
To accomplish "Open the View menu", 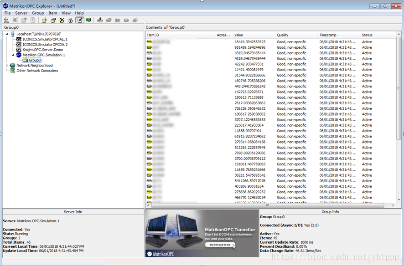I will tap(66, 13).
